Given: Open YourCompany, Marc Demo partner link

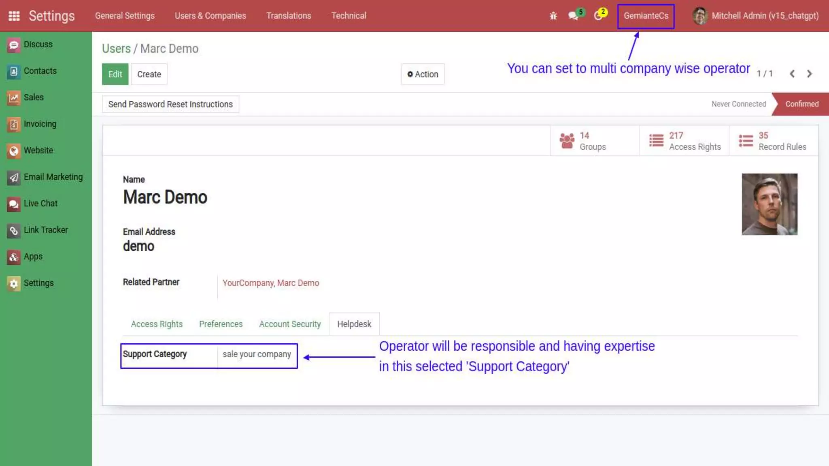Looking at the screenshot, I should coord(270,283).
